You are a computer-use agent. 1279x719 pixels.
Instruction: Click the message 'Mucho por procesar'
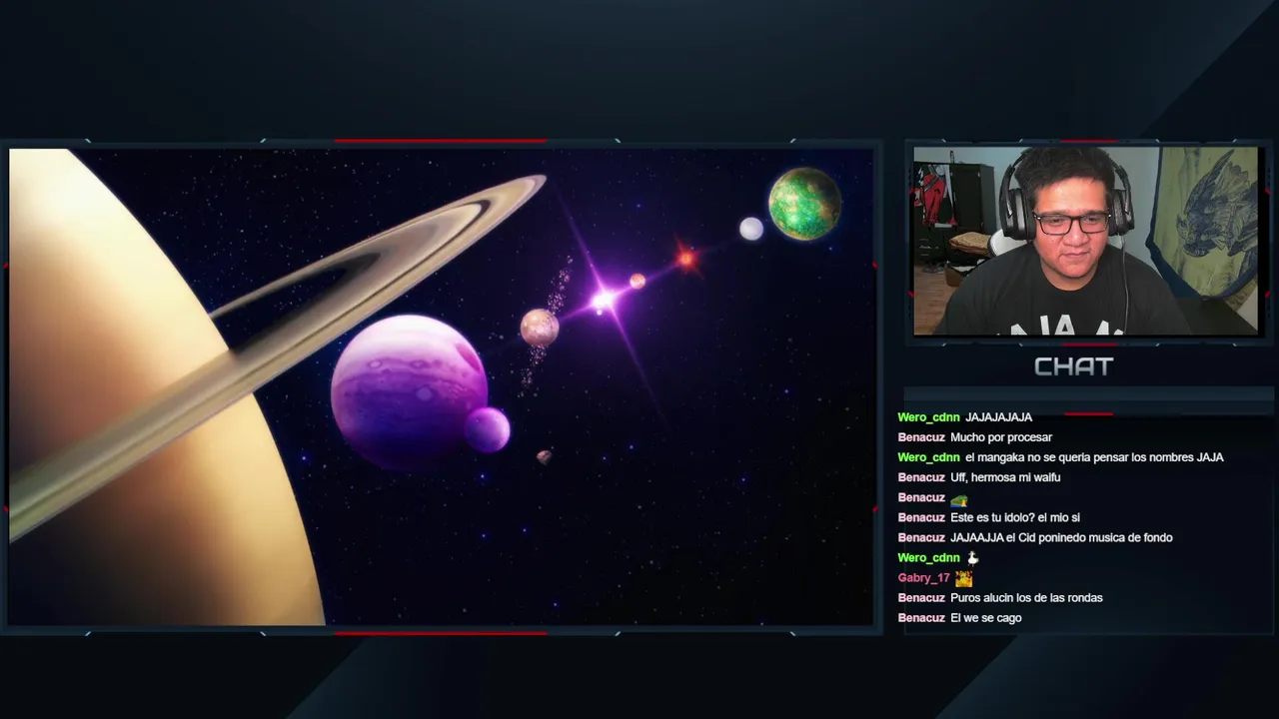1001,437
